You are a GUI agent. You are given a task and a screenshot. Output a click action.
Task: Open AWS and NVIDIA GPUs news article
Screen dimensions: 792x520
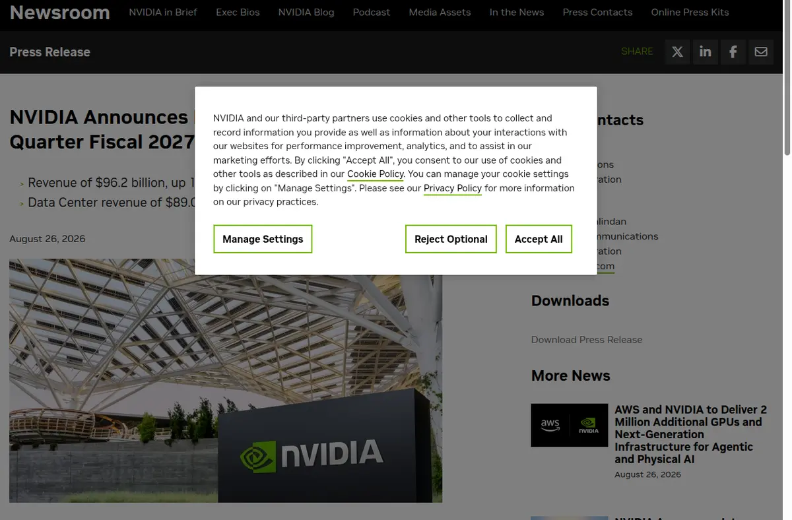click(690, 434)
